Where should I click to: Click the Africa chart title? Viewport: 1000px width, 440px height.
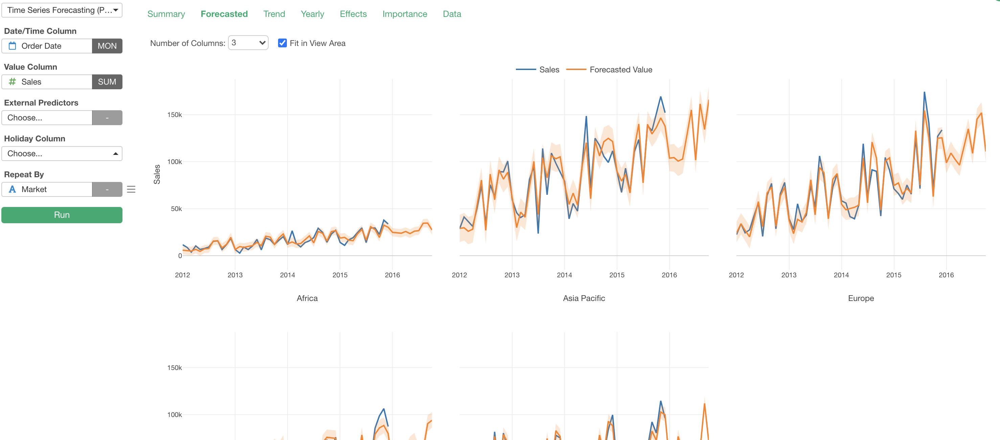tap(307, 298)
